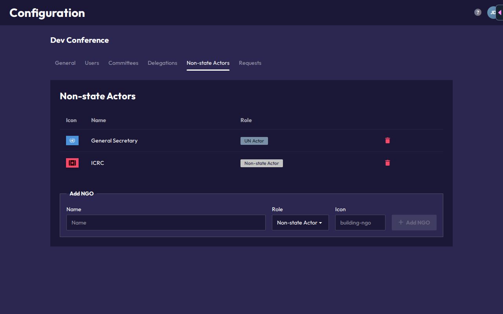Click the pink arrow panel toggle
This screenshot has height=314, width=503.
click(499, 13)
